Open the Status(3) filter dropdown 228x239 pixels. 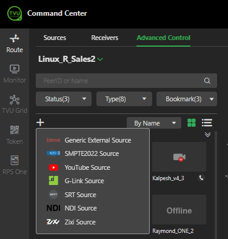[x=64, y=99]
